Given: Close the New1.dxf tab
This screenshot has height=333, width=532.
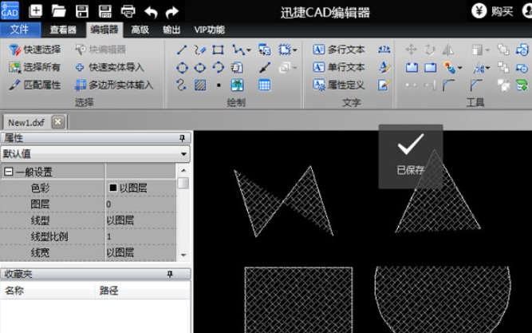Looking at the screenshot, I should 58,121.
